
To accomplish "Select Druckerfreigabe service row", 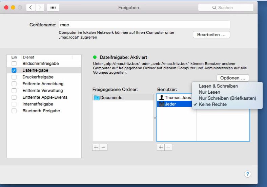I will coord(44,77).
